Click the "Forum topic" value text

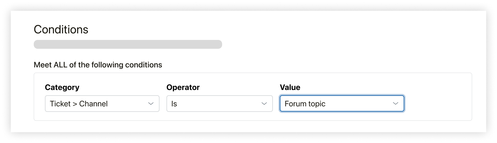(305, 104)
